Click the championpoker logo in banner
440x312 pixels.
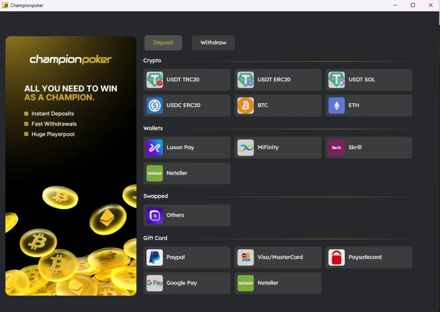pos(71,59)
